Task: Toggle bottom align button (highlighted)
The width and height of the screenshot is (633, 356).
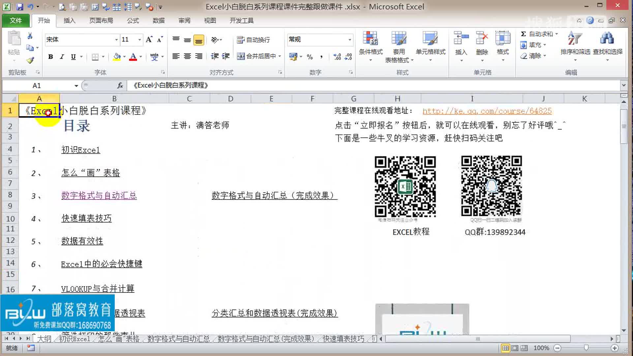Action: click(198, 40)
